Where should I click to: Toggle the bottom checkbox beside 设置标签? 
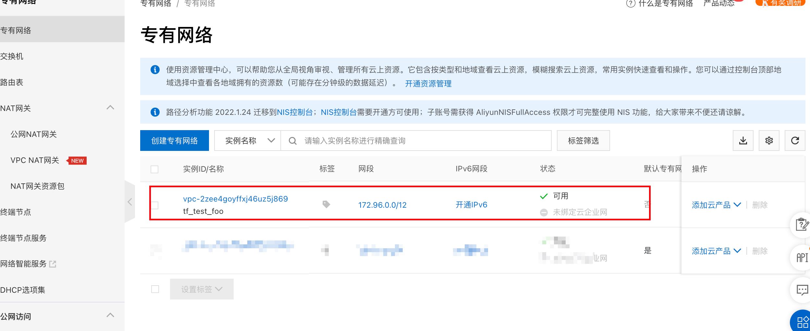click(x=155, y=289)
